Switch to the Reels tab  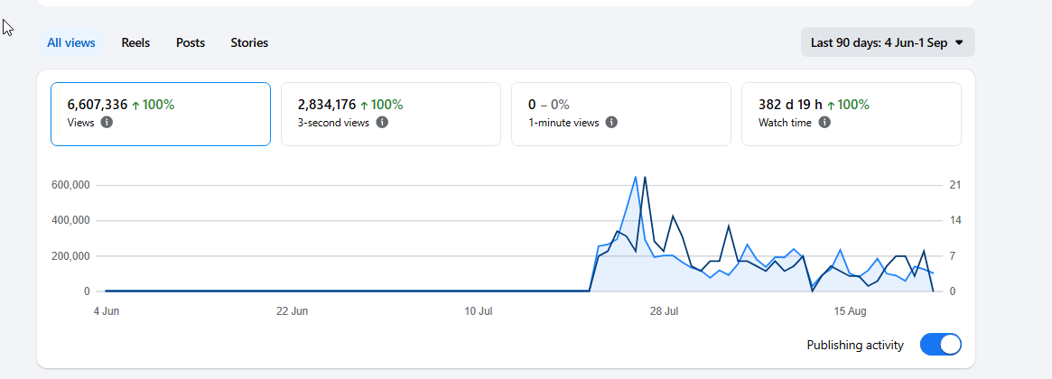click(135, 42)
